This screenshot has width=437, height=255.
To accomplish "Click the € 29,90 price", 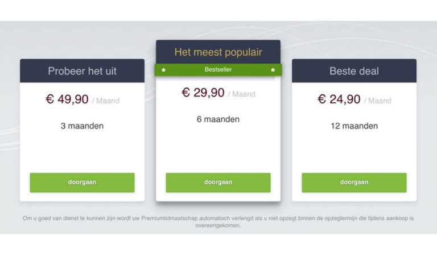I will coord(203,93).
